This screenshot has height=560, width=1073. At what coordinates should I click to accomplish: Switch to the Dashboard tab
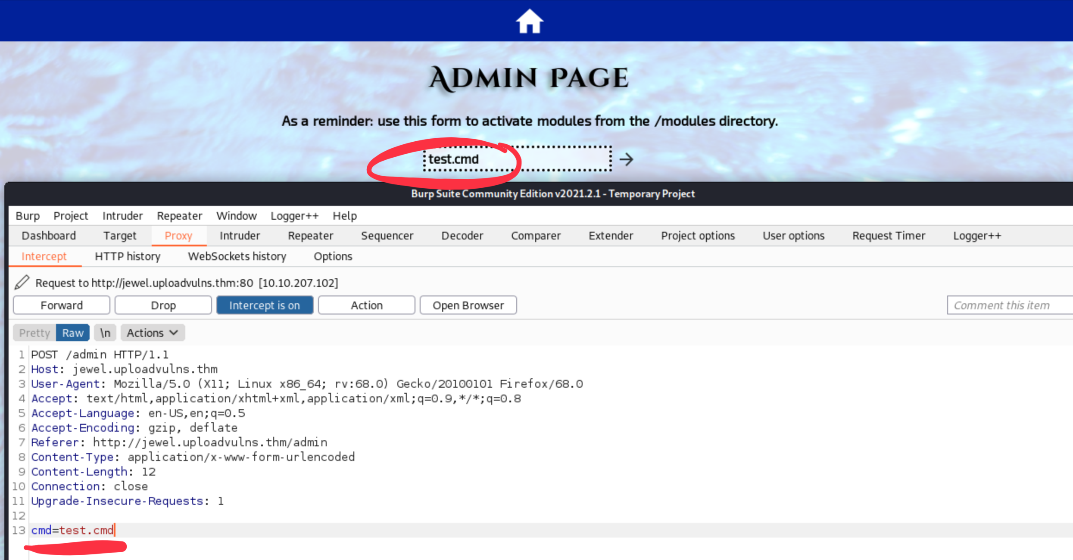[48, 236]
